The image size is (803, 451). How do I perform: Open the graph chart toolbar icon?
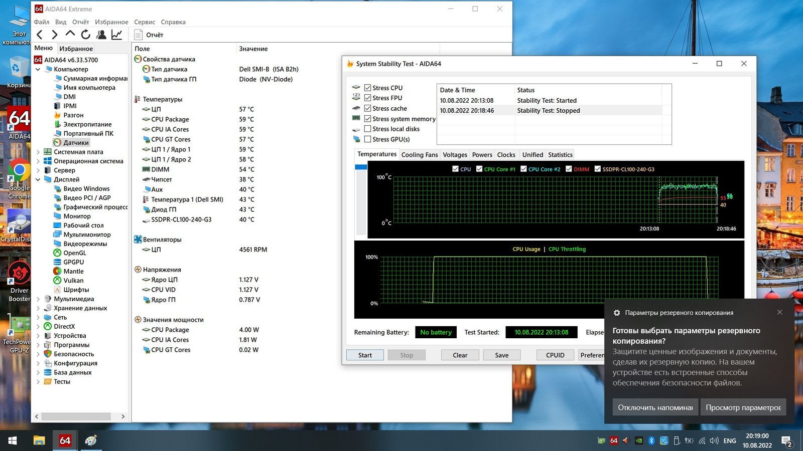click(116, 35)
